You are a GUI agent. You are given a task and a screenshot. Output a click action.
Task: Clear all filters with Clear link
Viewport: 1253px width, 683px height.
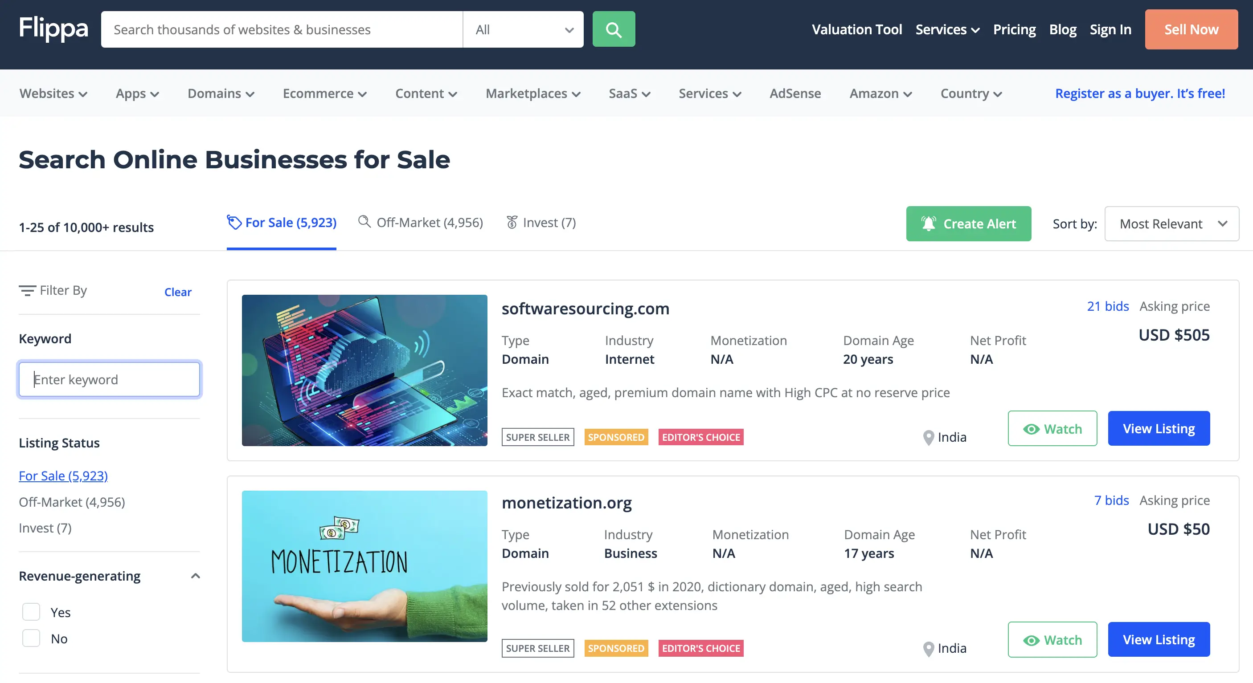pos(177,292)
